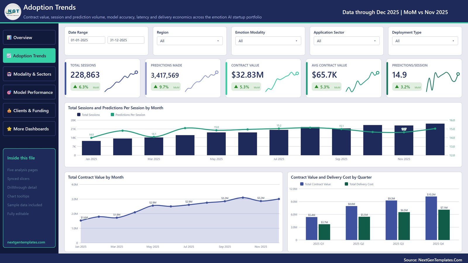Open the Application Sector dropdown
The image size is (468, 263).
pyautogui.click(x=346, y=41)
